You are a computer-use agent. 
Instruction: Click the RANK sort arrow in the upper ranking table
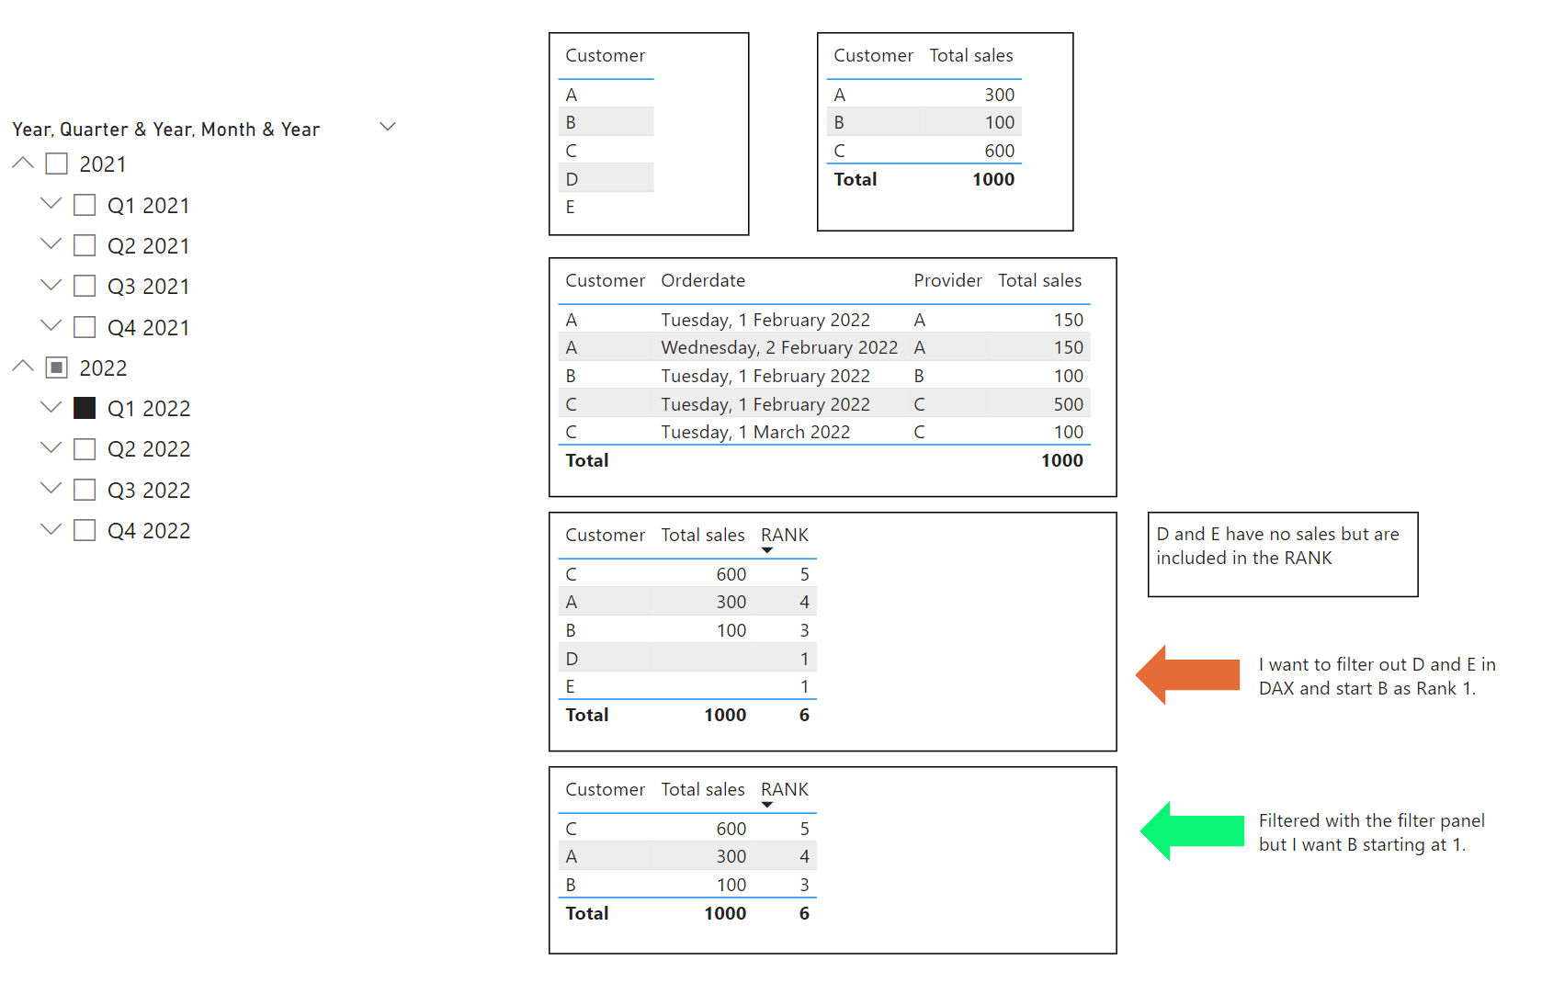768,548
